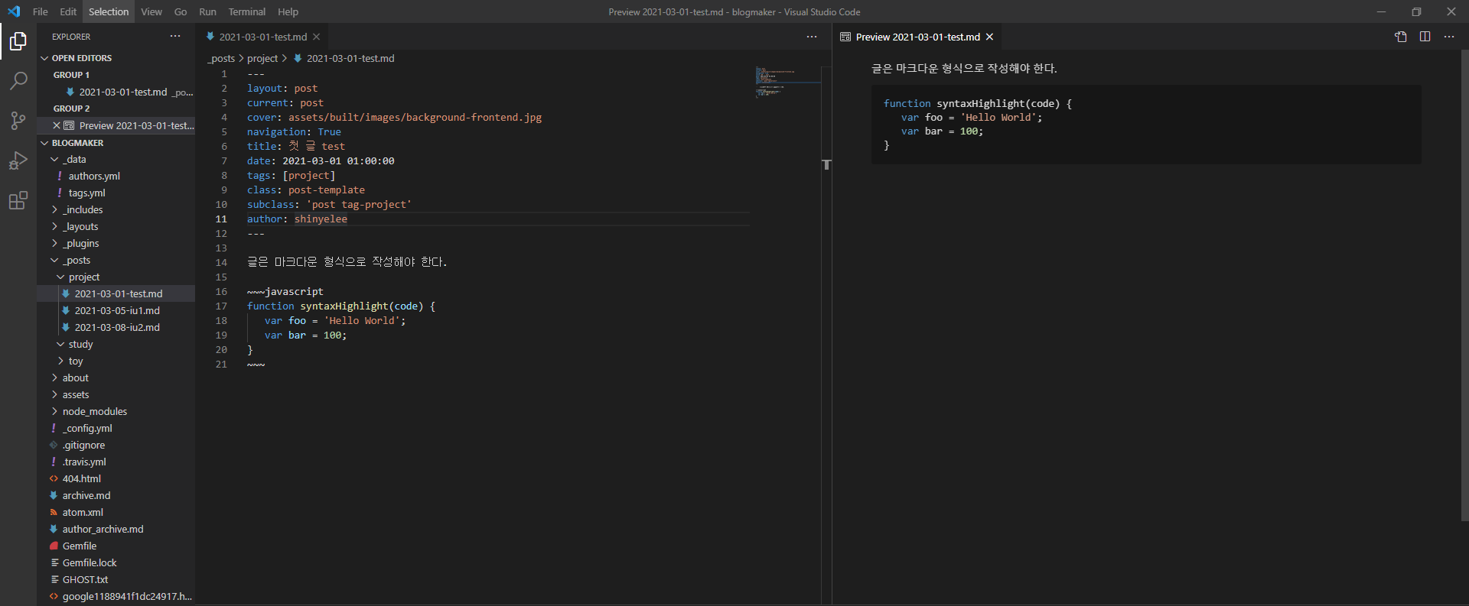Open the Run and Debug view
This screenshot has height=606, width=1469.
18,160
